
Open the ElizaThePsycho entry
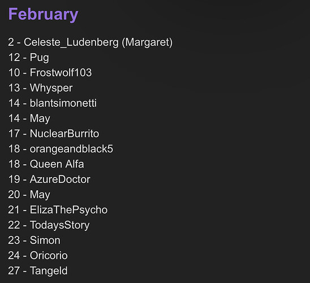pos(58,210)
